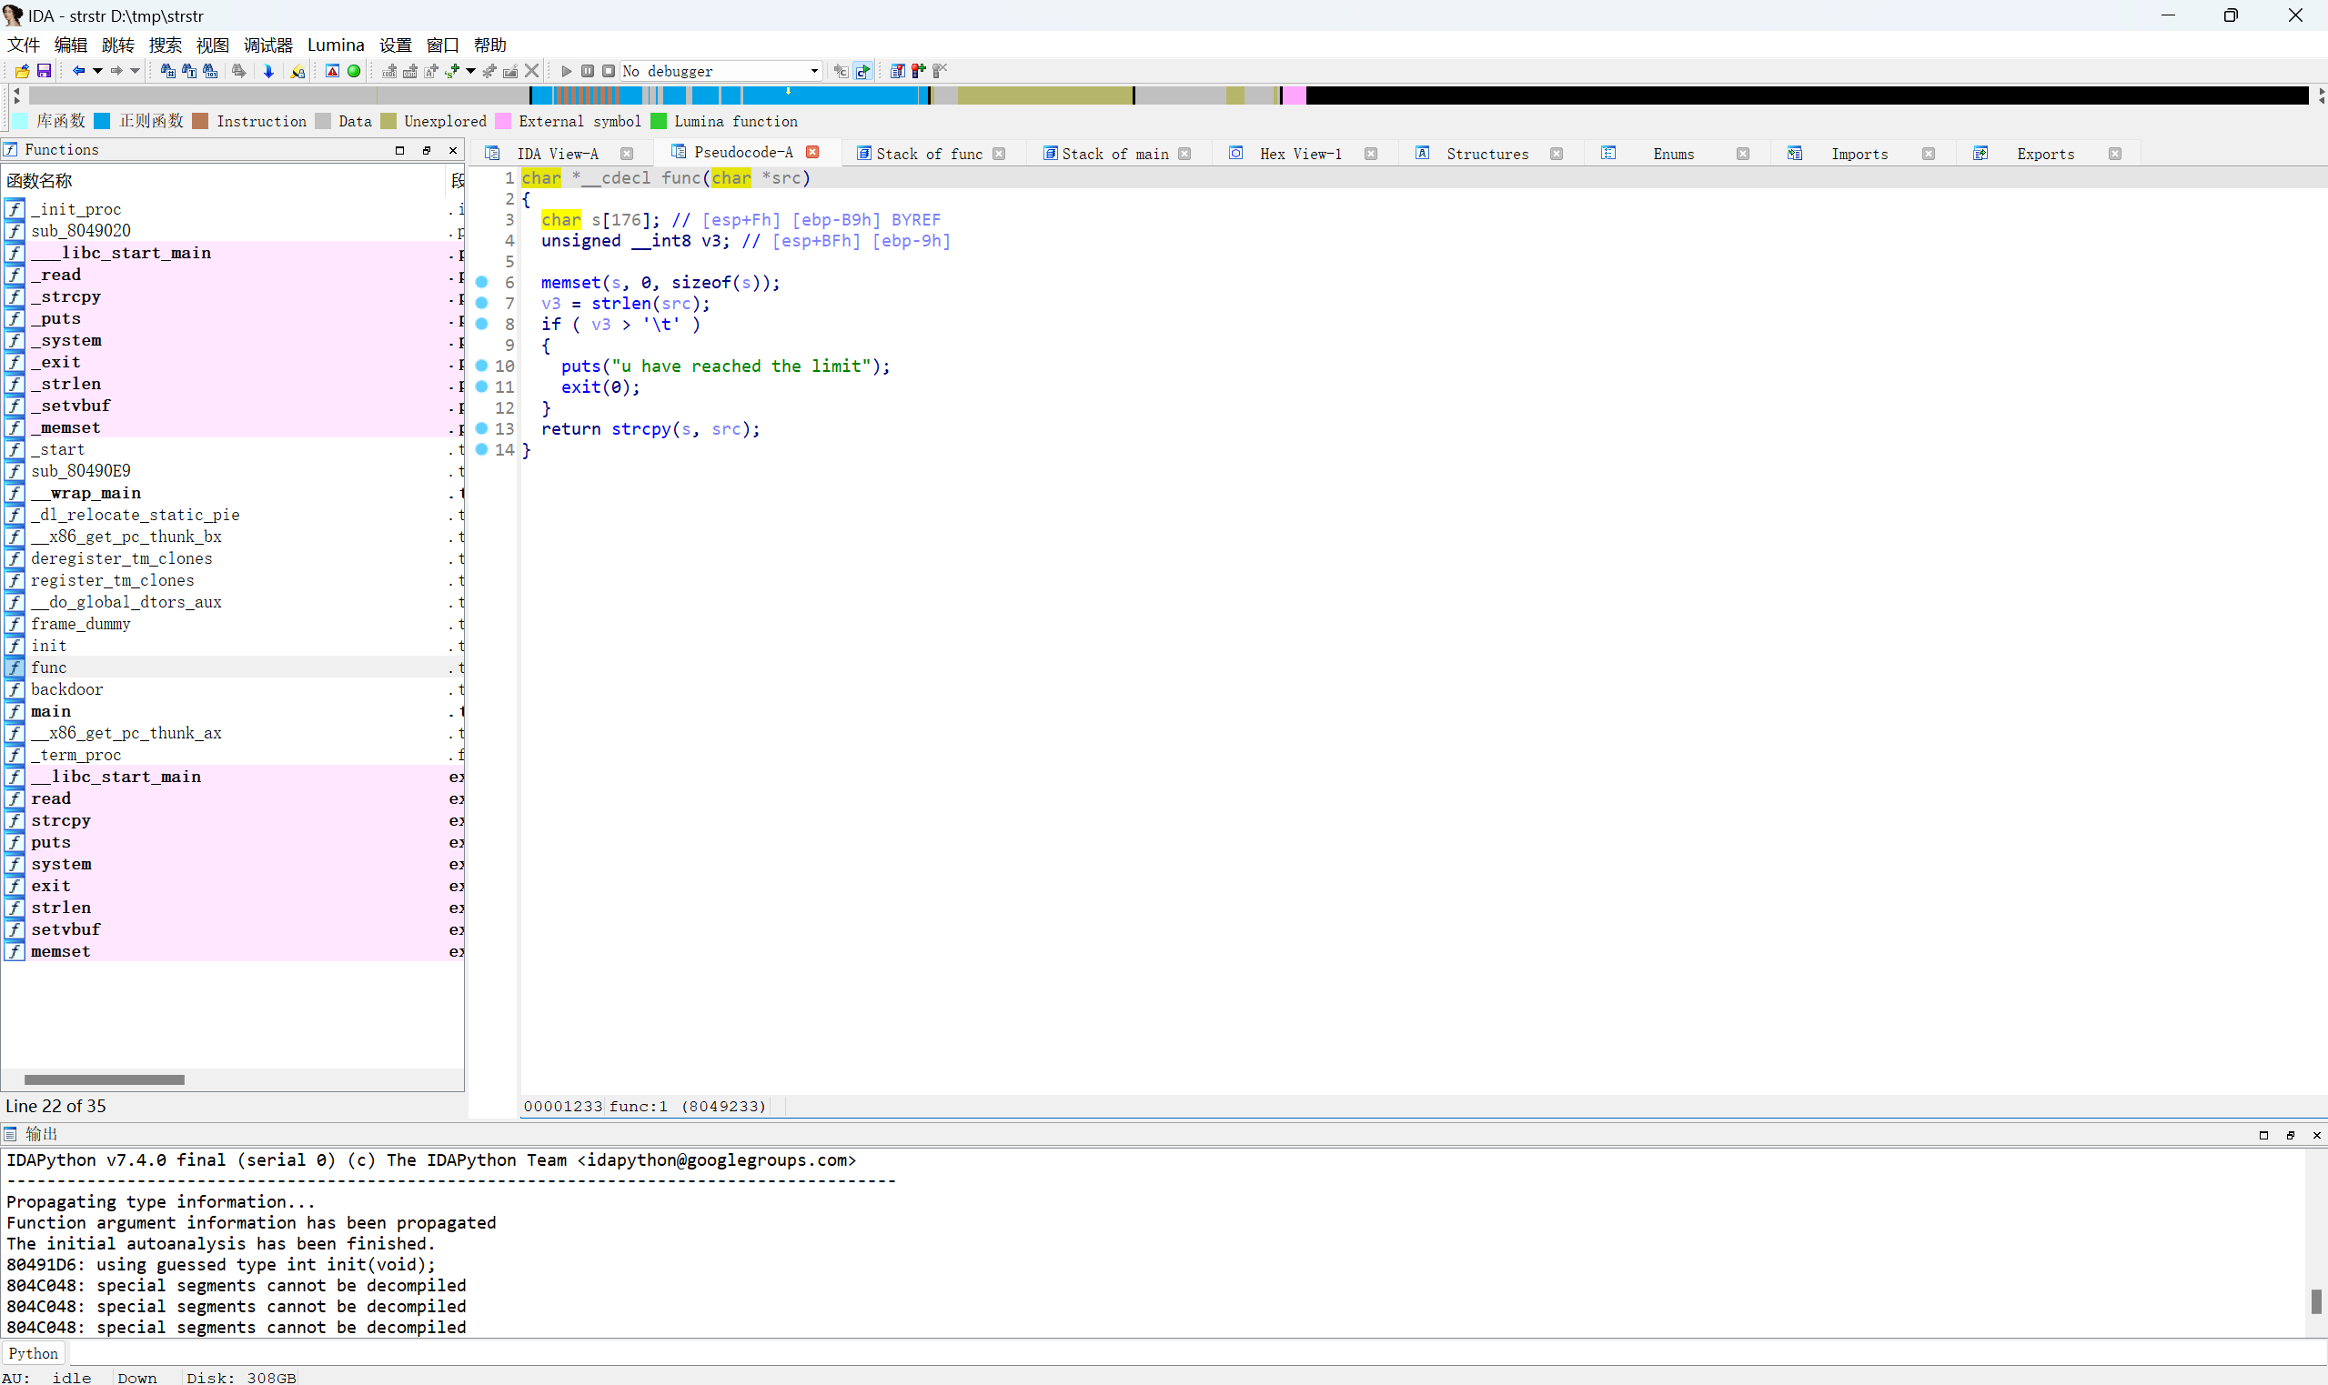
Task: Click the create-string 'A' toolbar icon
Action: (x=431, y=71)
